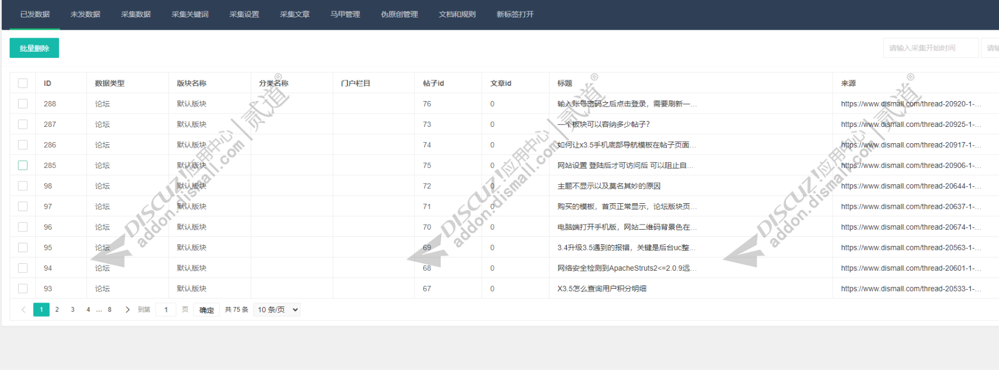Open the 马甲管理 tab
This screenshot has height=370, width=999.
[x=345, y=14]
